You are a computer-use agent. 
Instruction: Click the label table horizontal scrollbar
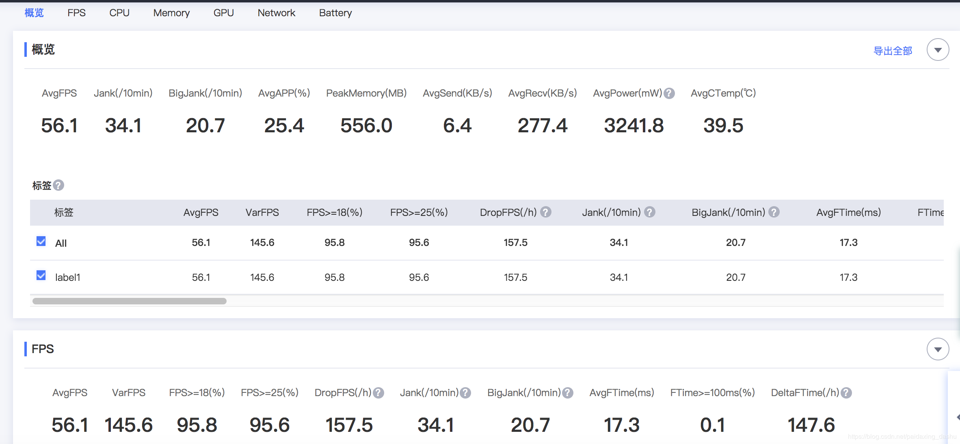[x=129, y=301]
